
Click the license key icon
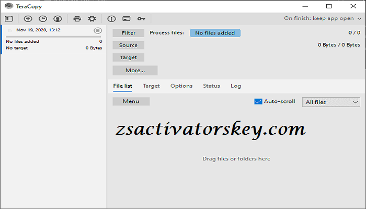pyautogui.click(x=141, y=19)
